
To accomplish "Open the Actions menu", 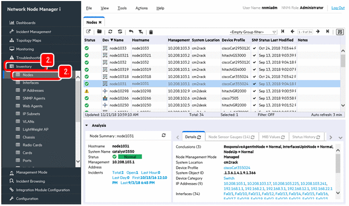I will (141, 8).
